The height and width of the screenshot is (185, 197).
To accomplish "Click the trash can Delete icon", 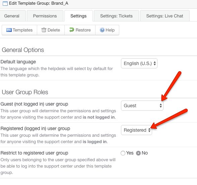I will pyautogui.click(x=44, y=30).
